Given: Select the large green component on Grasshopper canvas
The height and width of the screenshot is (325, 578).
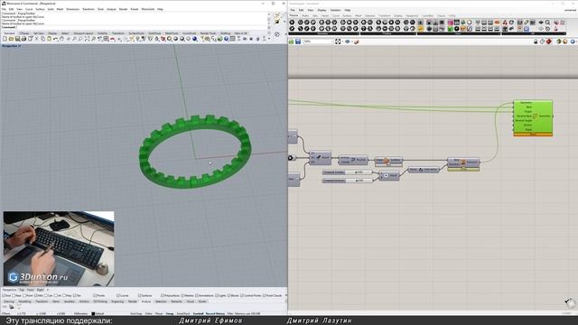Looking at the screenshot, I should point(533,118).
